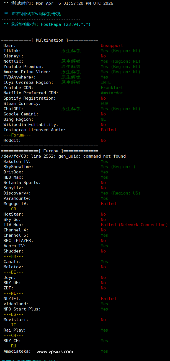This screenshot has height=361, width=170.
Task: Click the yellow Forum subsection label
Action: point(17,135)
